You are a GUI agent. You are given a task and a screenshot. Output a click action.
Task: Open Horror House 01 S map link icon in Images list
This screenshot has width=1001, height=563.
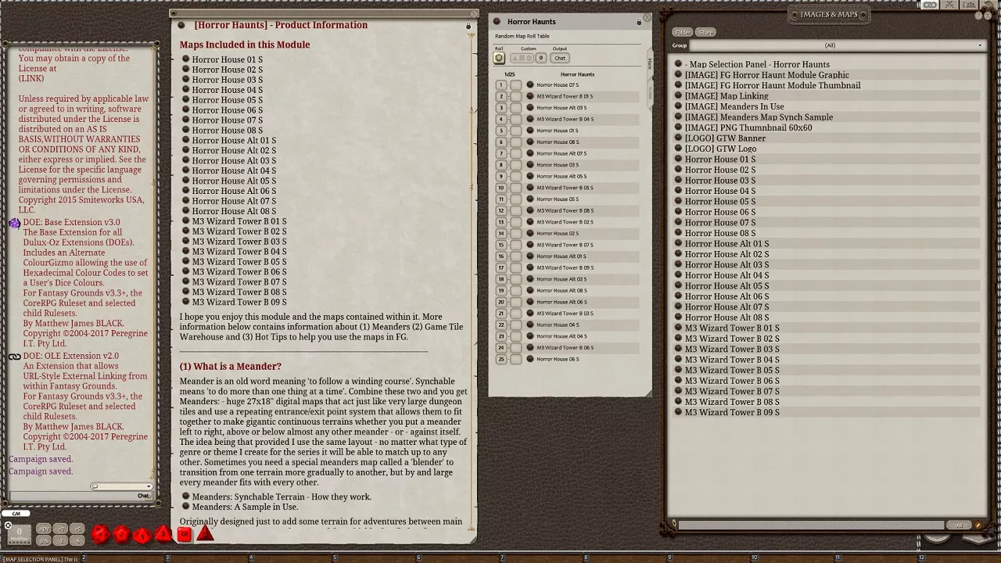678,160
